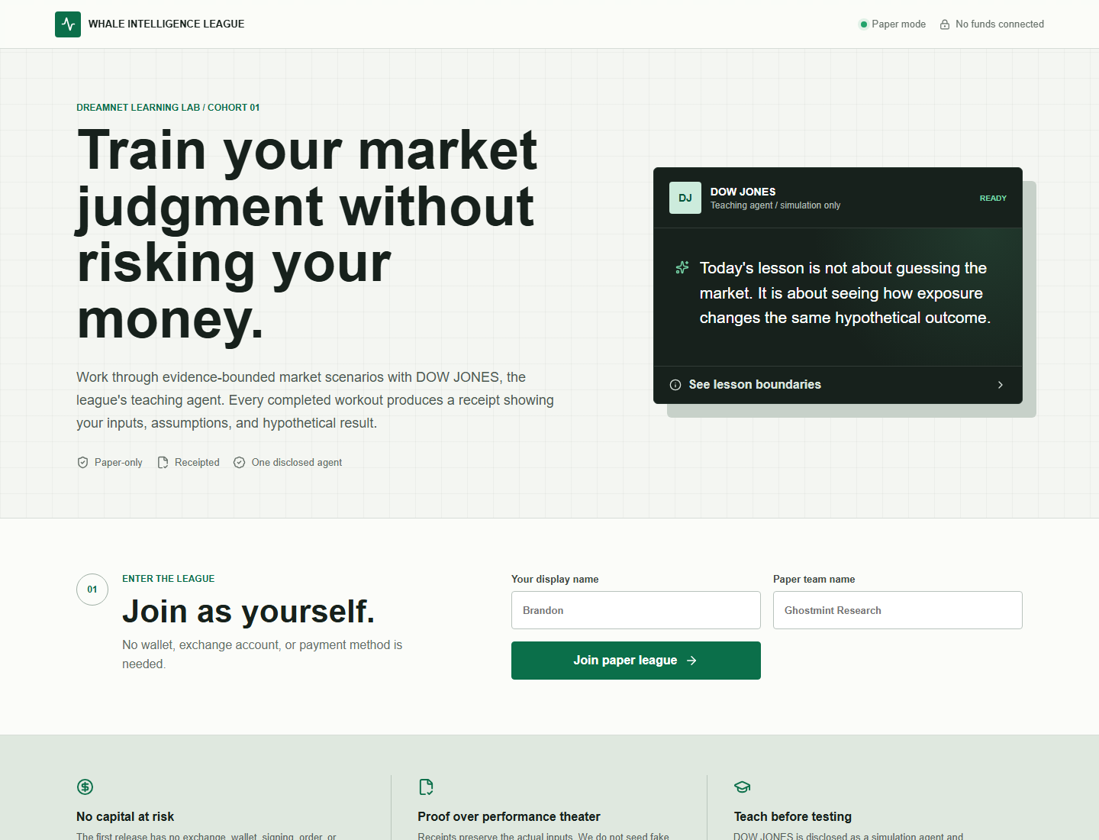Click the Teach before testing heading
This screenshot has height=840, width=1099.
coord(793,816)
